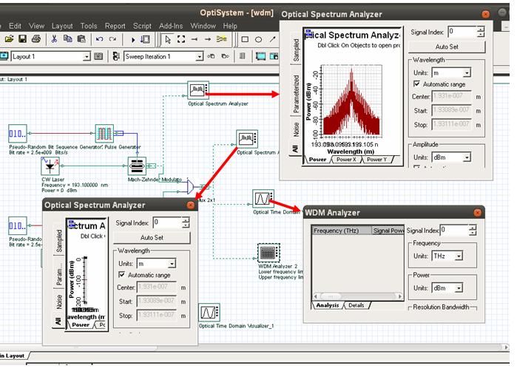
Task: Click Frequency (THz) column header in WDM Analyzer
Action: (342, 231)
